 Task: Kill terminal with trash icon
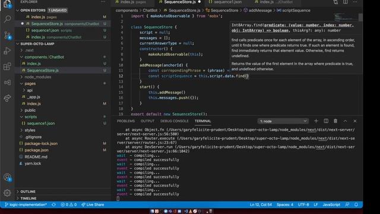point(335,121)
